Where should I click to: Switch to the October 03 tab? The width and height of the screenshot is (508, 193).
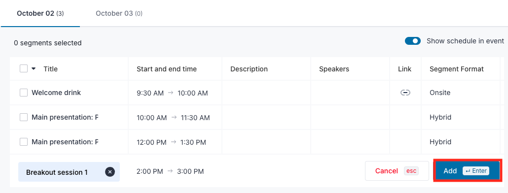119,13
